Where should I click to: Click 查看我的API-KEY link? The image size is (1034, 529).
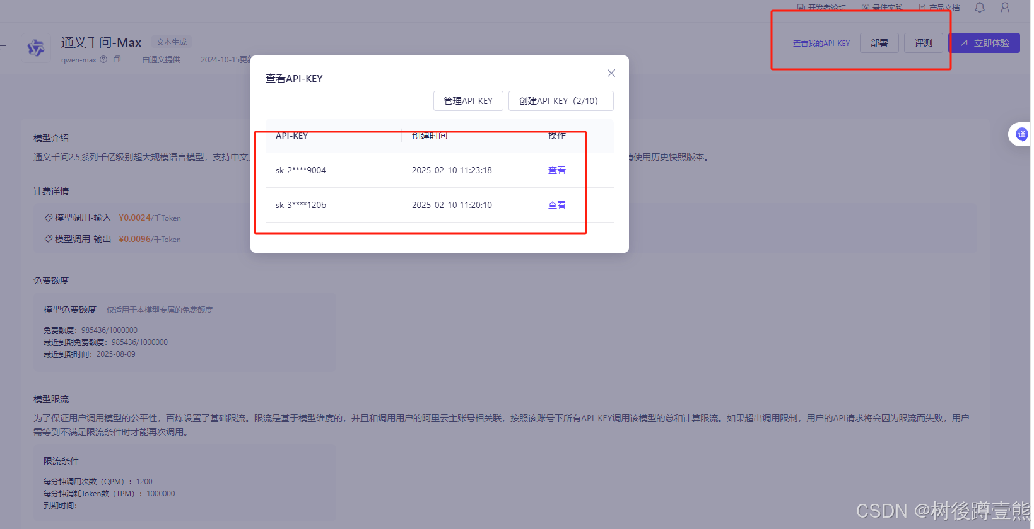[x=821, y=44]
